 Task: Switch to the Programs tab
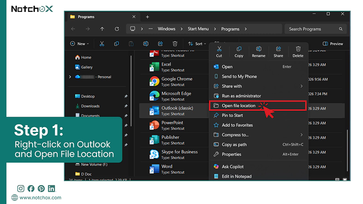click(103, 17)
